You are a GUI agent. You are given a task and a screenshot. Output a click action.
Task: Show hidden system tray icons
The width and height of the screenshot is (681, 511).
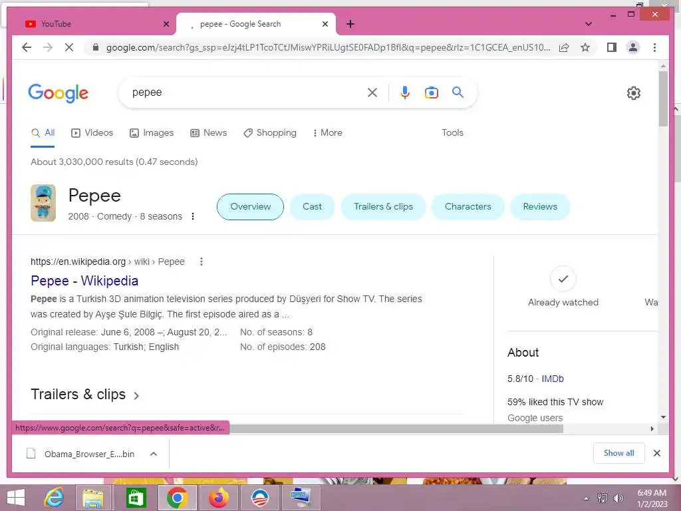coord(587,498)
